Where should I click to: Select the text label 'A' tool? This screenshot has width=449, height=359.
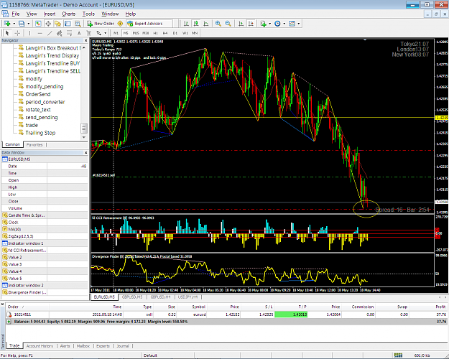coord(79,33)
